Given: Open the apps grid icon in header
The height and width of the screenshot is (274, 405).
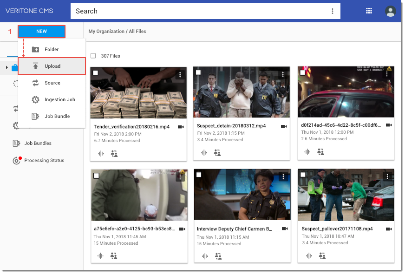Looking at the screenshot, I should pyautogui.click(x=369, y=11).
